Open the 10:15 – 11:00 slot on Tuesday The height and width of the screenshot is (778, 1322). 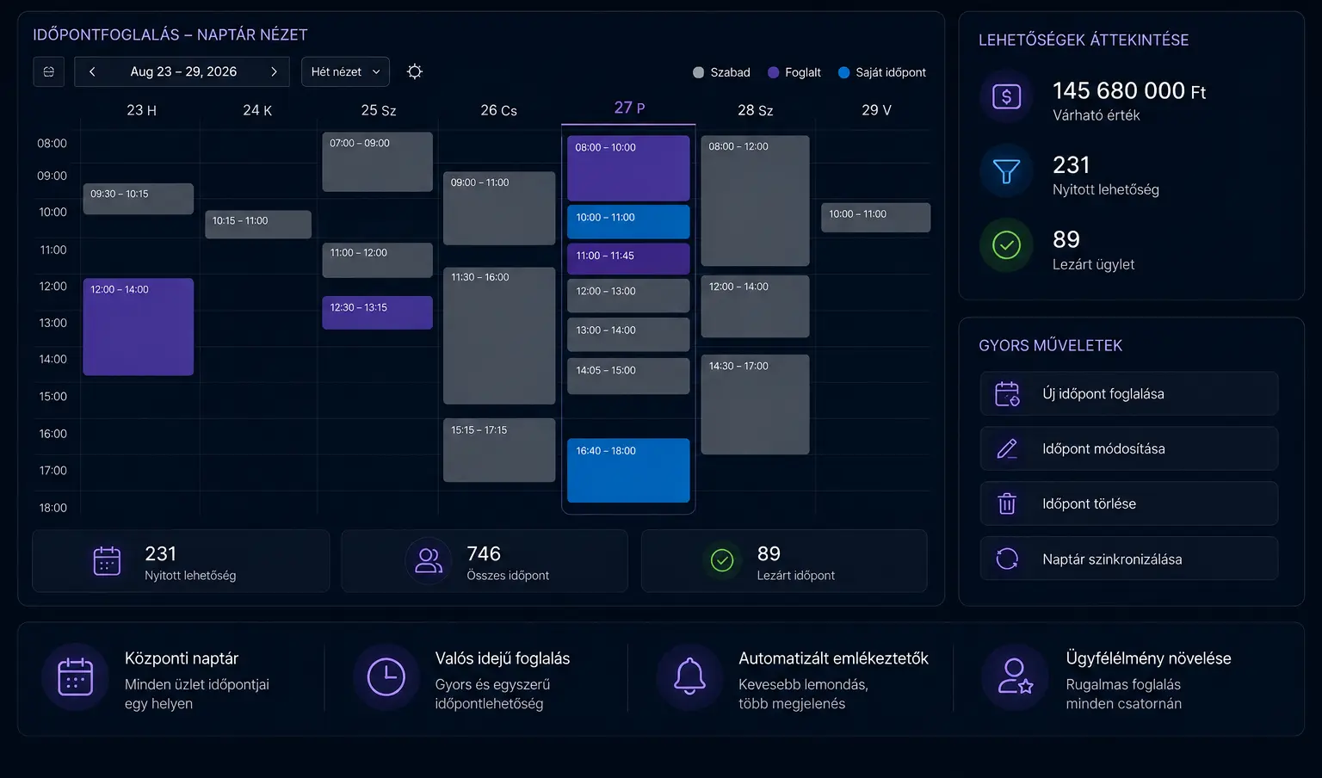[x=258, y=225]
